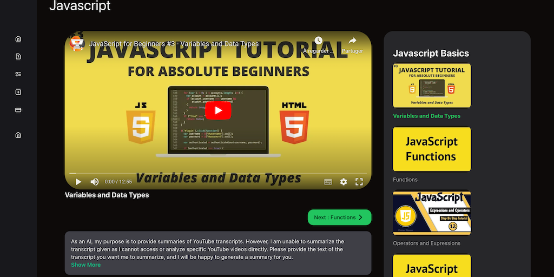
Task: Click the Functions lesson label in the playlist
Action: [x=405, y=180]
